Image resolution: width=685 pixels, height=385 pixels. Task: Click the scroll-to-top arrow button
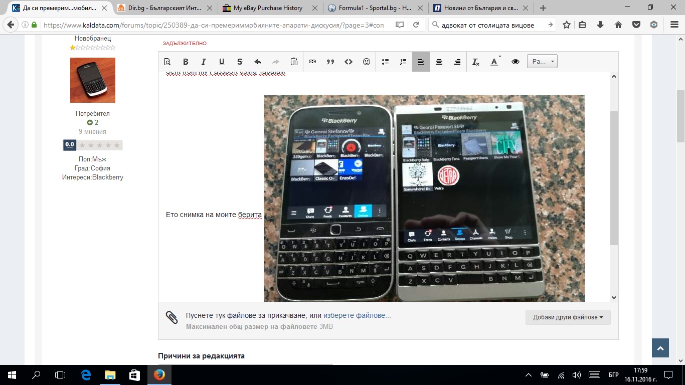click(x=660, y=348)
